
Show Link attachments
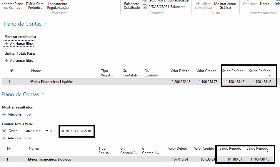276,4
